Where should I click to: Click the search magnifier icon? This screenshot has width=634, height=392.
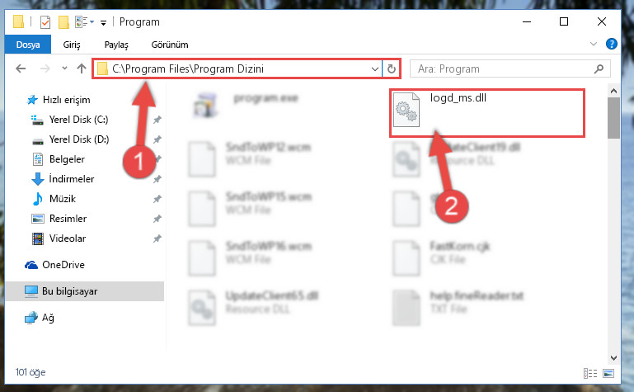[x=599, y=69]
